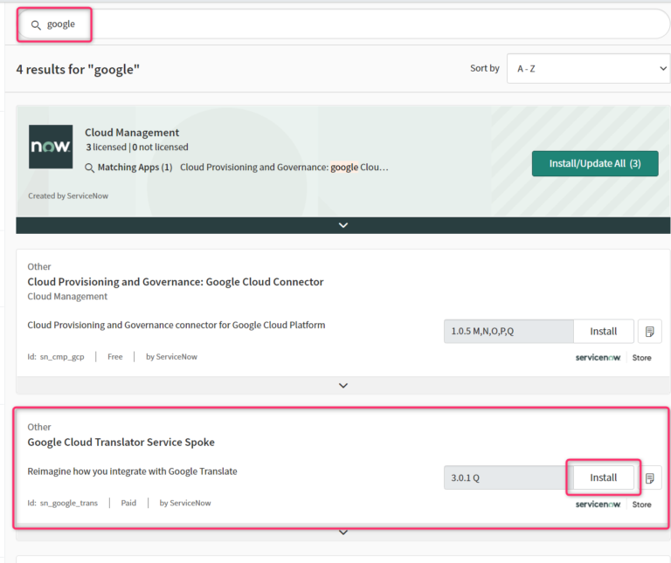This screenshot has height=563, width=671.
Task: Click 3 licensed | 0 not licensed text
Action: 137,147
